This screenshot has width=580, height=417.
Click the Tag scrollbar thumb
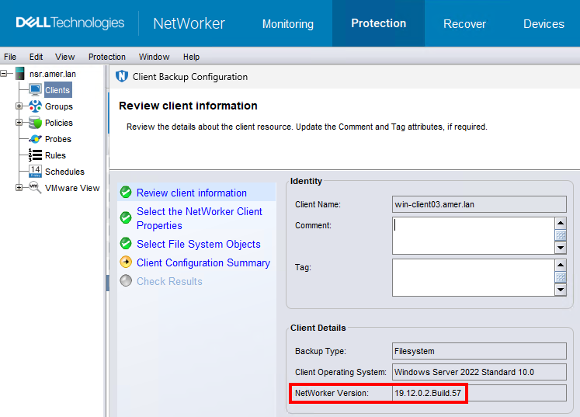[x=561, y=276]
